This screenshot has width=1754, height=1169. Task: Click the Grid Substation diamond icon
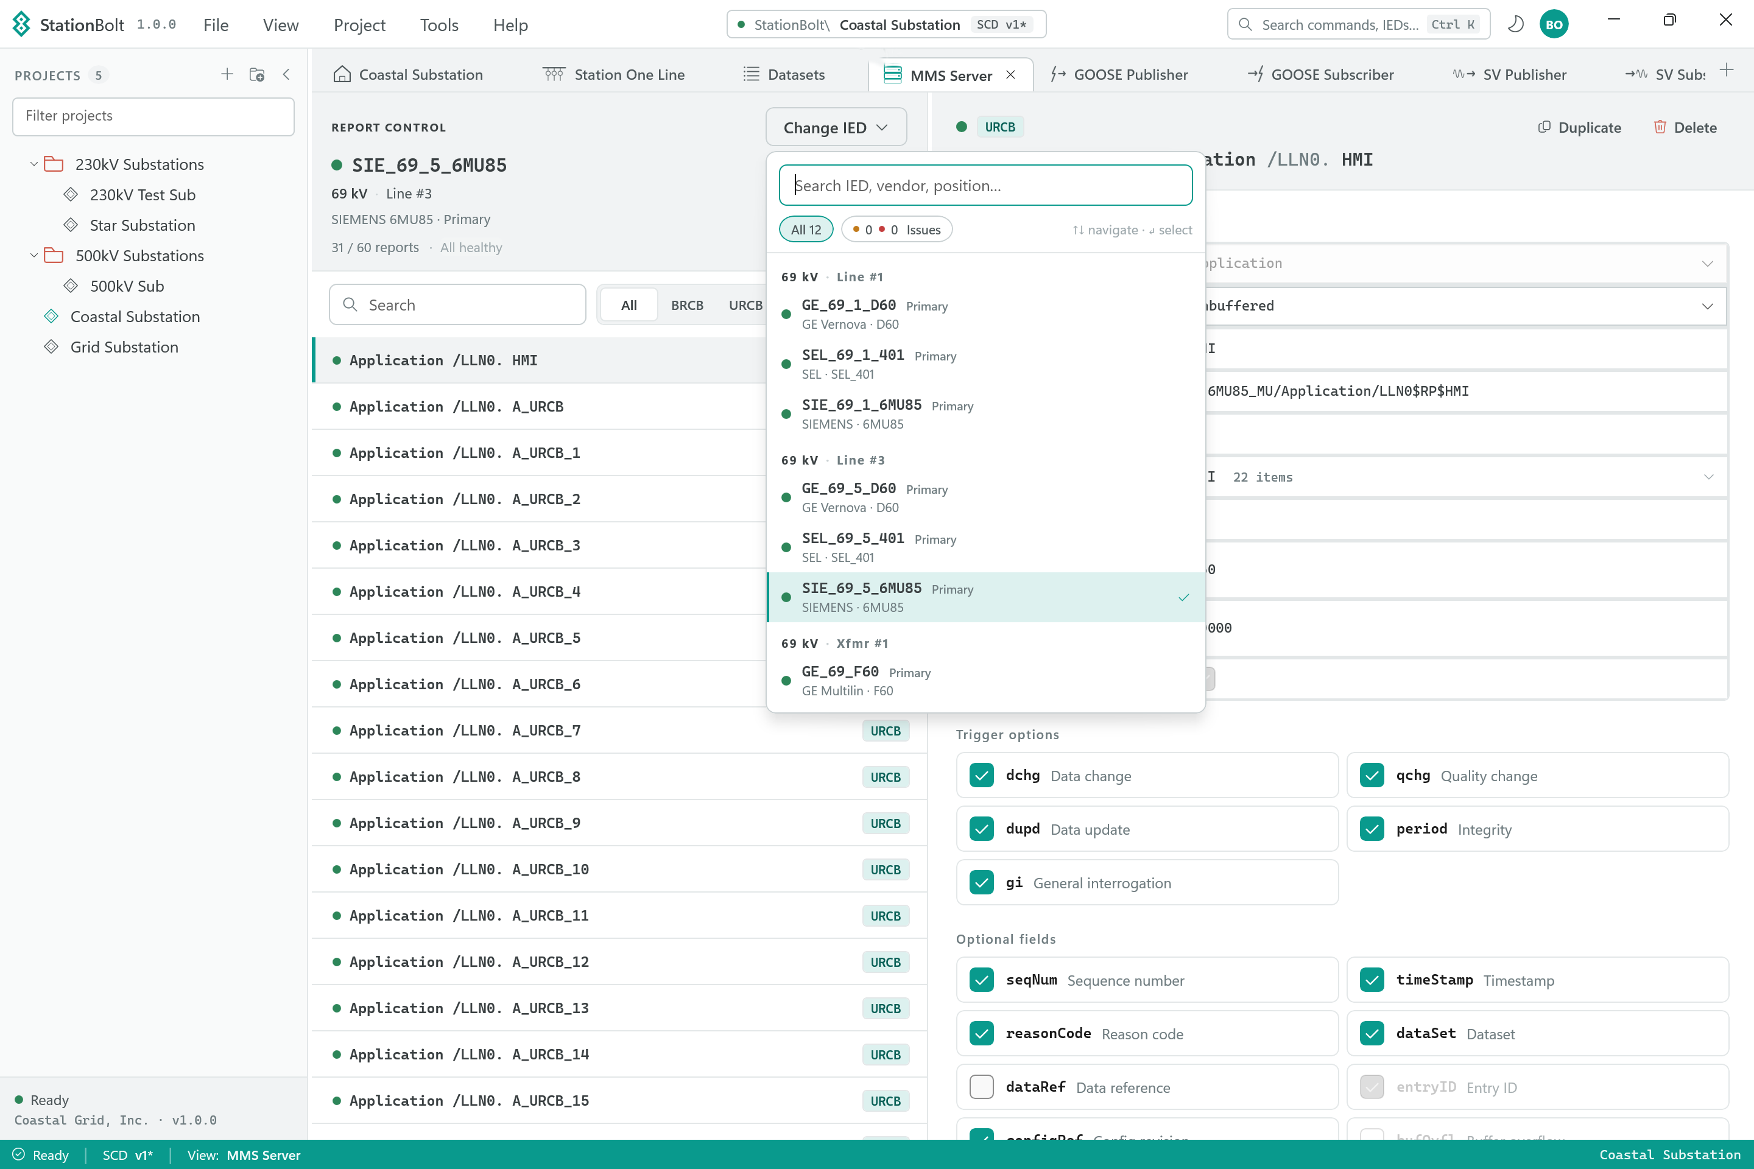point(51,346)
